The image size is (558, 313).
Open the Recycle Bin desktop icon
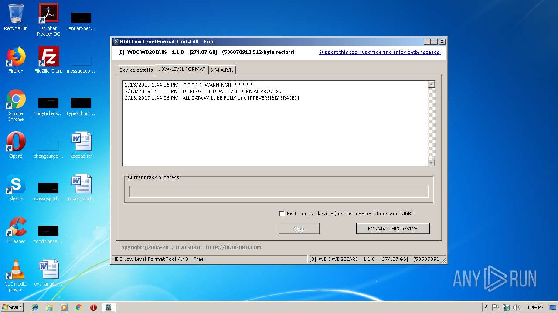coord(16,17)
